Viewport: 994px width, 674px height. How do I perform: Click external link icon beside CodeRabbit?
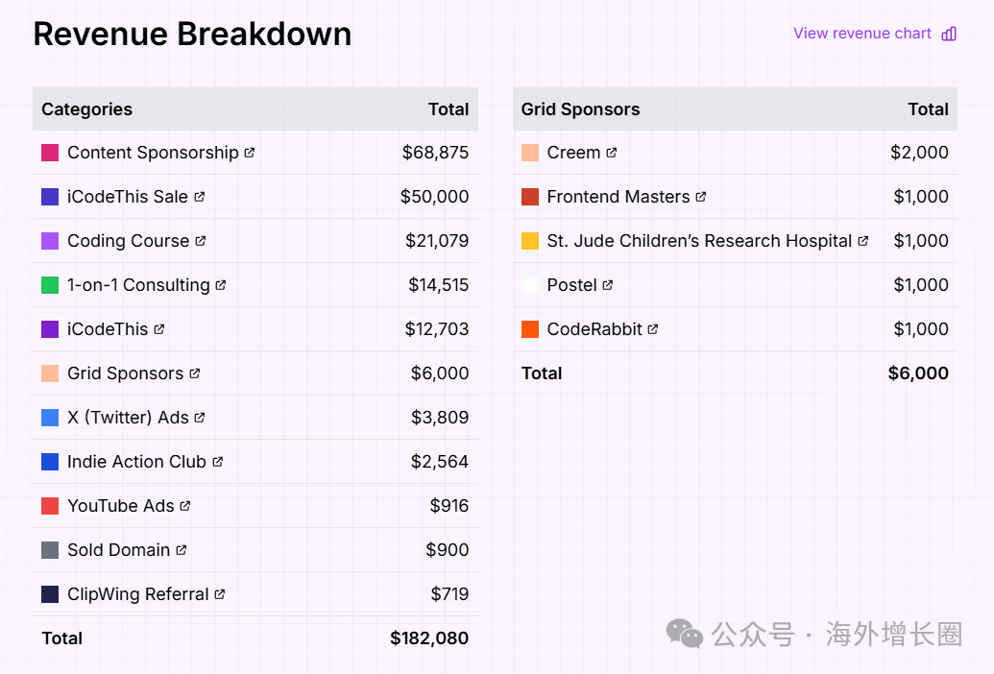[x=653, y=329]
